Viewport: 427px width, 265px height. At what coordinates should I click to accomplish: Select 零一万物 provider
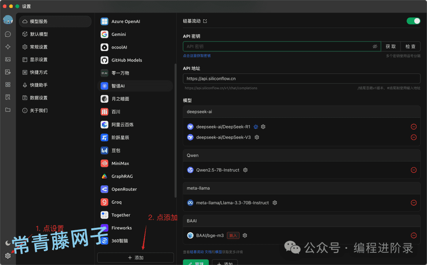pos(135,73)
